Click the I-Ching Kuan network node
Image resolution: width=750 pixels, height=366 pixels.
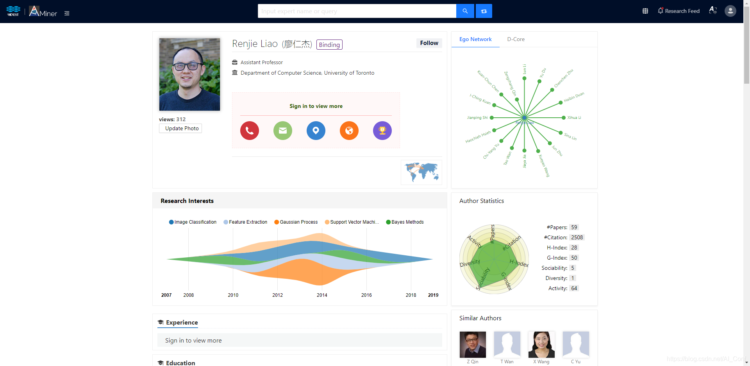point(494,105)
